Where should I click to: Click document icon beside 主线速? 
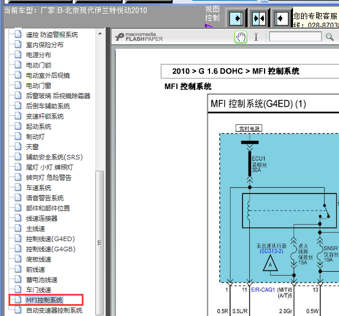tap(18, 228)
